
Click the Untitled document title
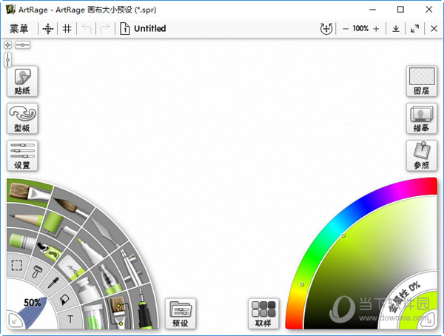(149, 29)
